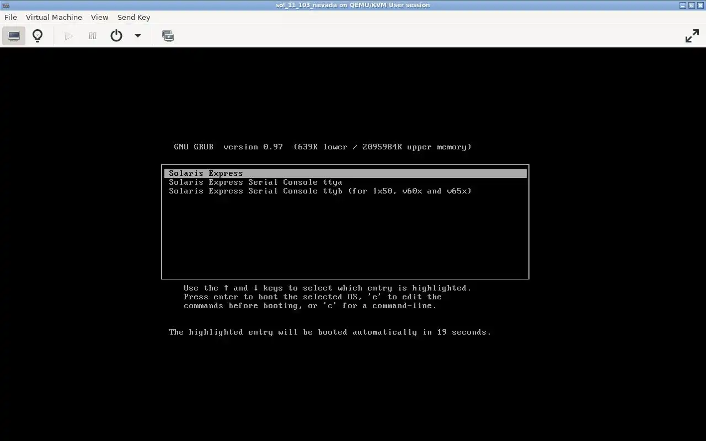Maximize the virt-manager window

coord(691,5)
